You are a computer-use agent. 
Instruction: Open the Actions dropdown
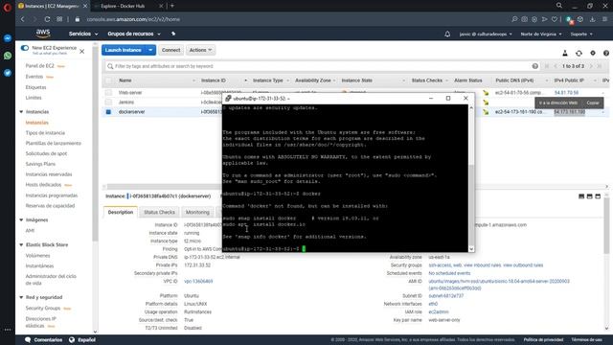200,50
